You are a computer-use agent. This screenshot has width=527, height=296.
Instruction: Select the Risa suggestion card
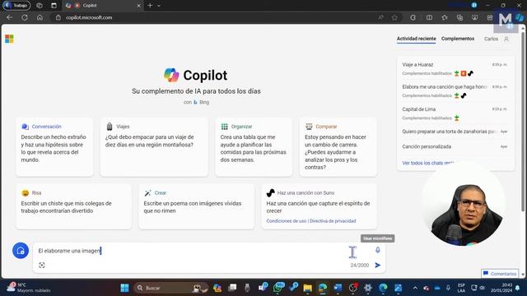[x=73, y=206]
